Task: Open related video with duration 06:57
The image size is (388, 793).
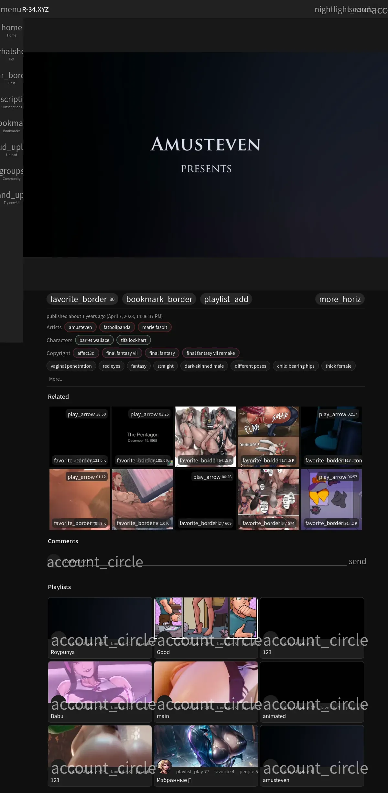Action: tap(331, 500)
